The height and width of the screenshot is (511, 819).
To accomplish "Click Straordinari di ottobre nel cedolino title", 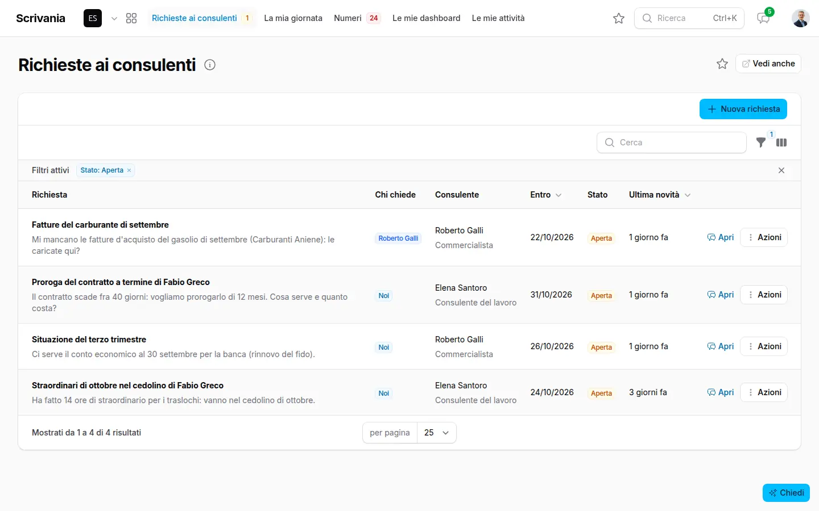I will pos(127,386).
